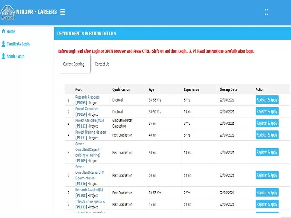Viewport: 291px width, 218px height.
Task: Switch to the Current Openings tab
Action: pyautogui.click(x=74, y=64)
